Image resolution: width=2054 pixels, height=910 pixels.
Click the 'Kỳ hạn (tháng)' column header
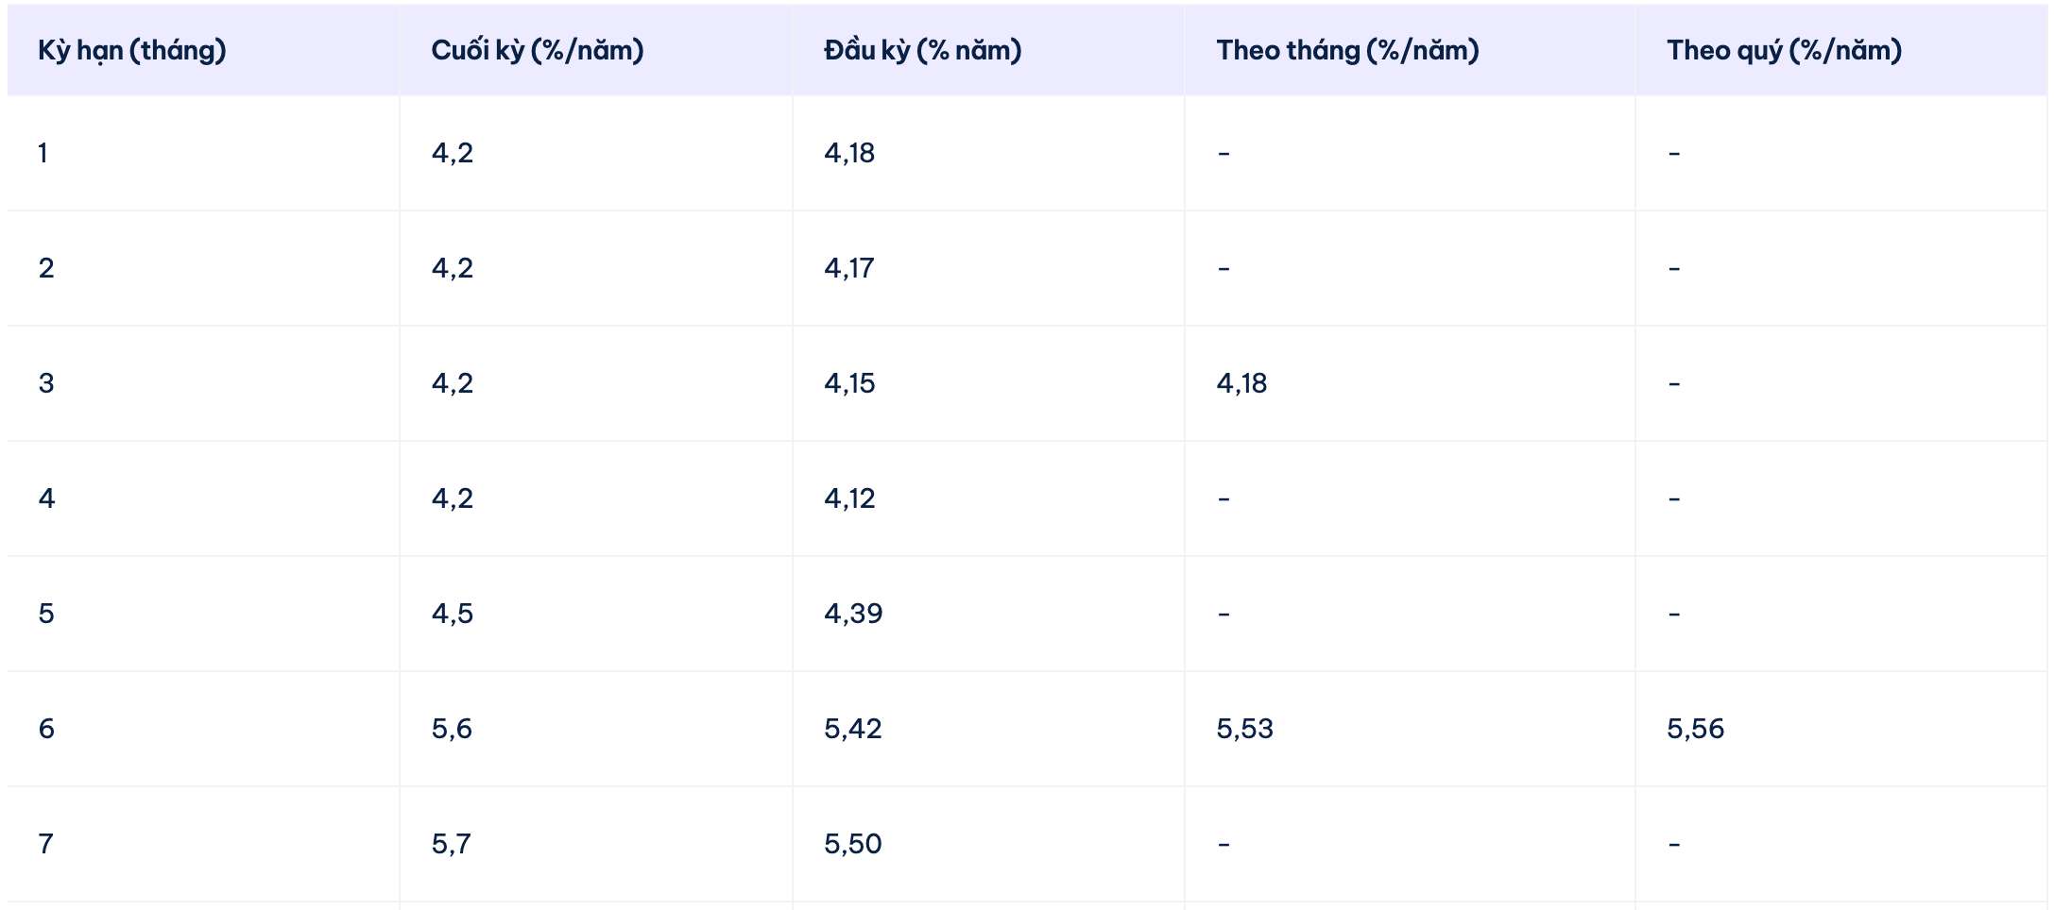pos(132,50)
